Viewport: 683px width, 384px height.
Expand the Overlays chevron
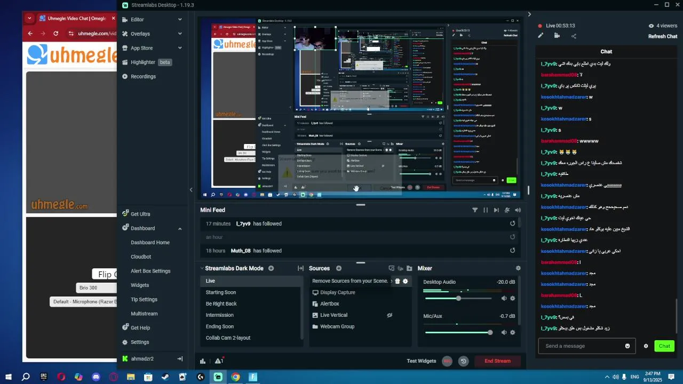(x=180, y=34)
